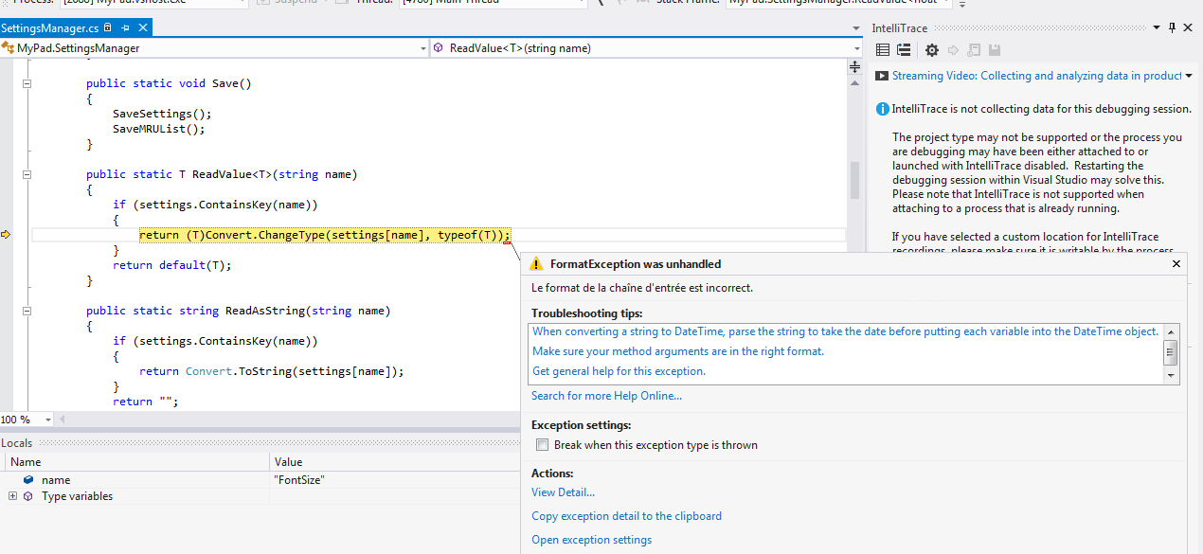Open the MyPad.SettingsManager class dropdown

tap(422, 48)
